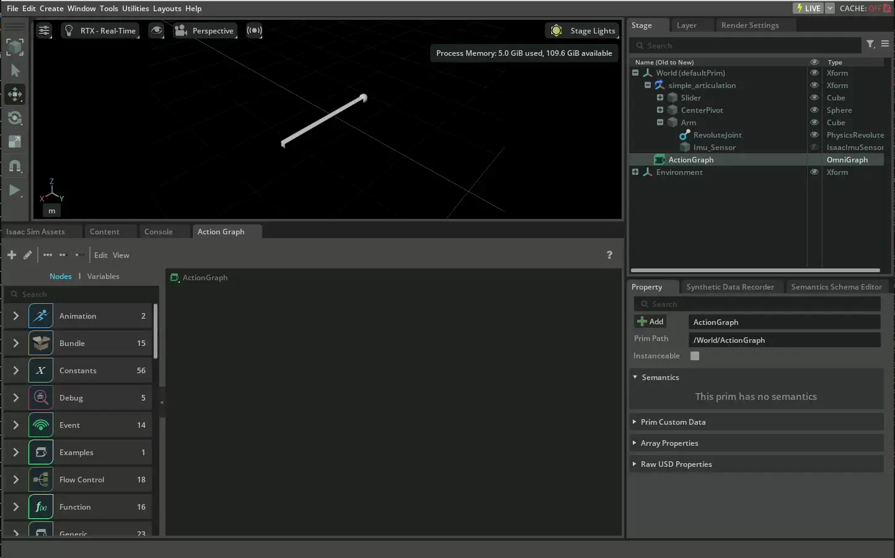Screen dimensions: 895x558
Task: Switch to the Console tab
Action: click(159, 231)
